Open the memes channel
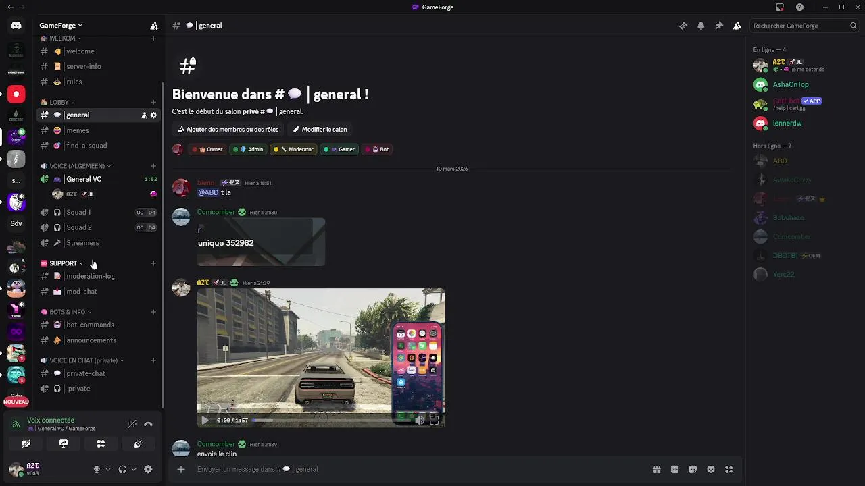The image size is (865, 486). click(x=98, y=130)
